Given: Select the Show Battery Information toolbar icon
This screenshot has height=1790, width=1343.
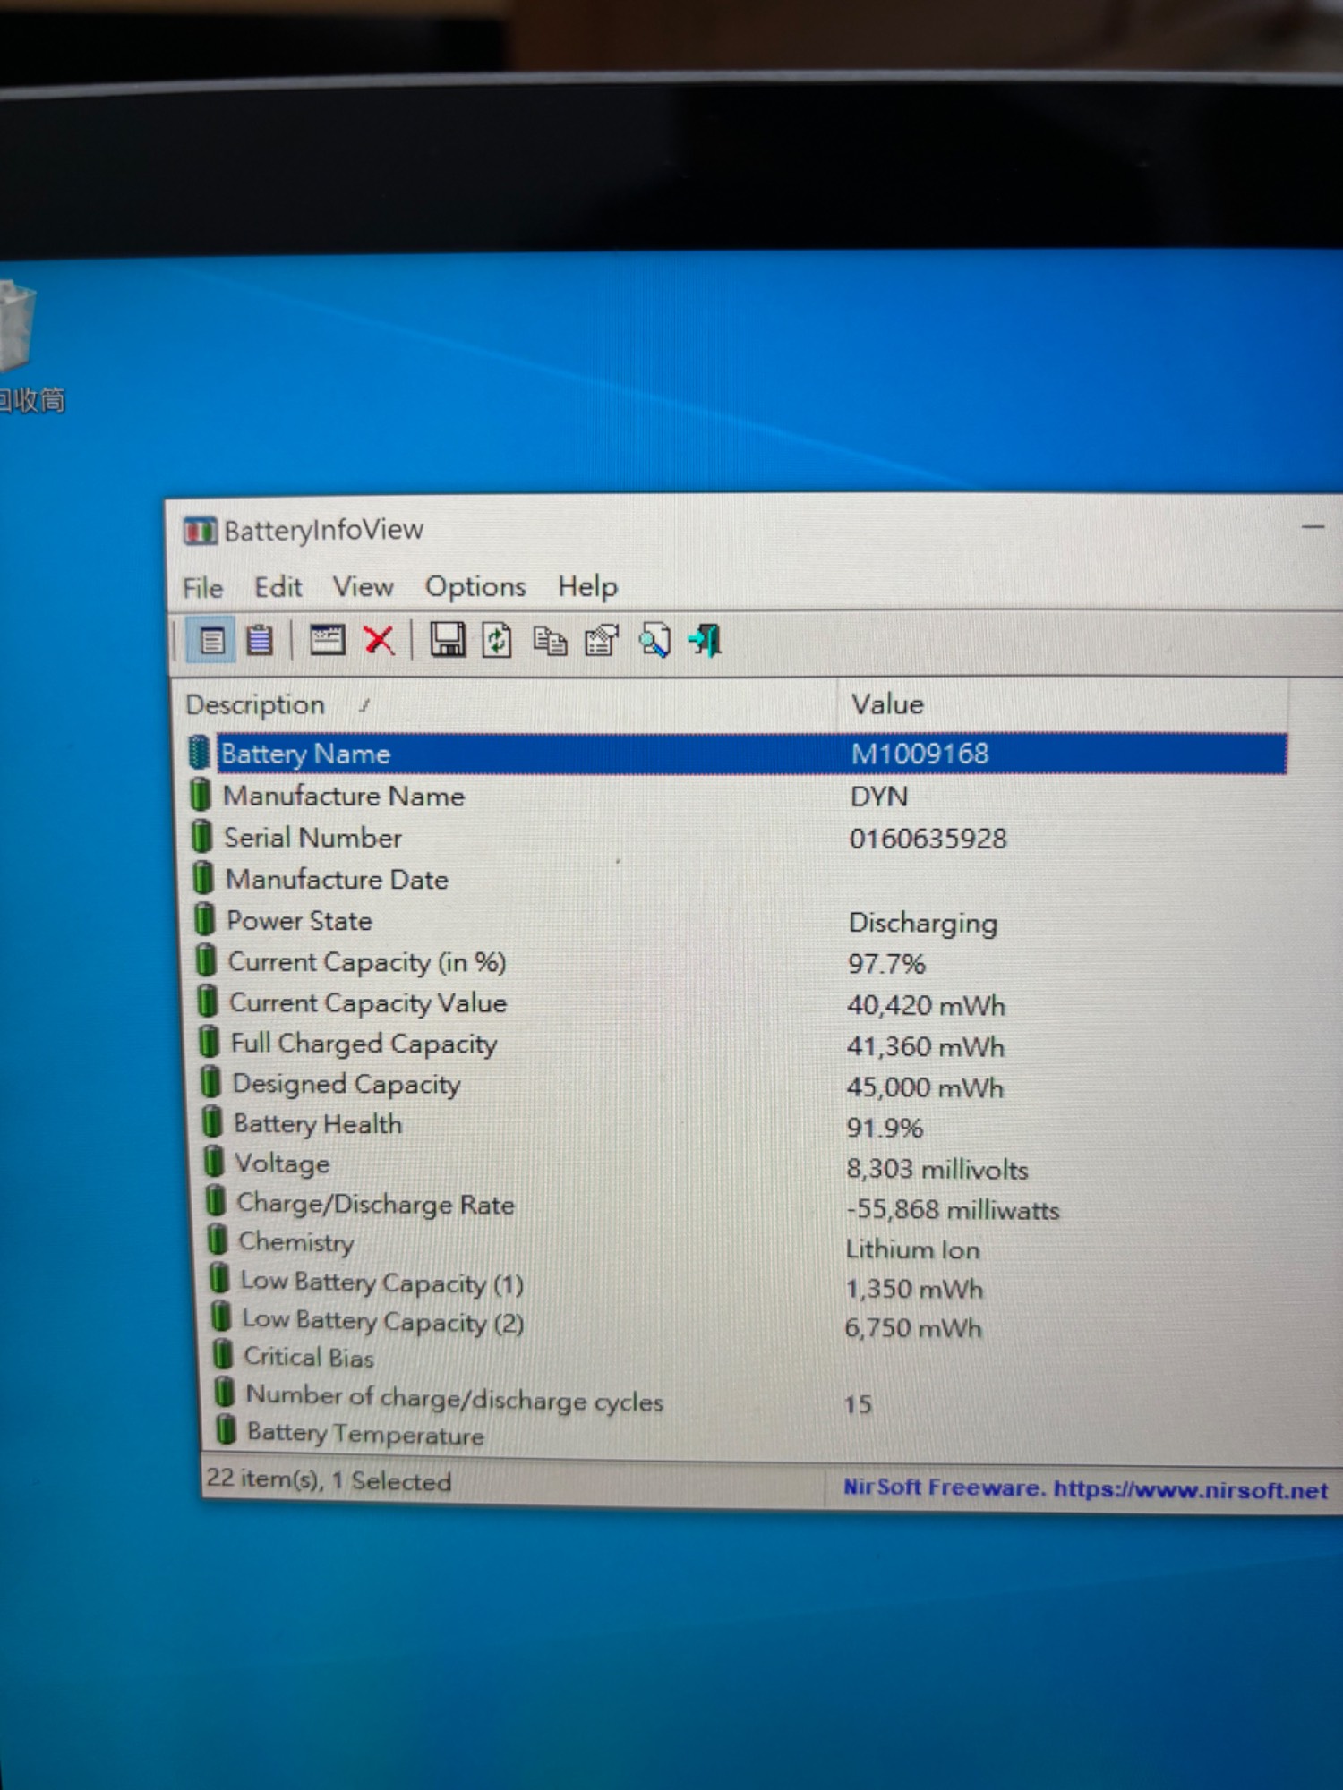Looking at the screenshot, I should [212, 641].
